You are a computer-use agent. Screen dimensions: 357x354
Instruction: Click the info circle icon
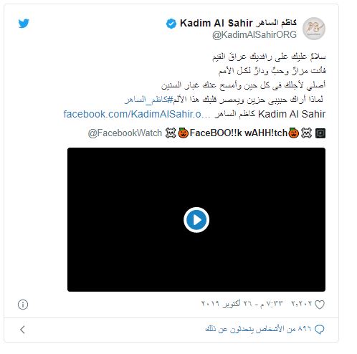23,305
